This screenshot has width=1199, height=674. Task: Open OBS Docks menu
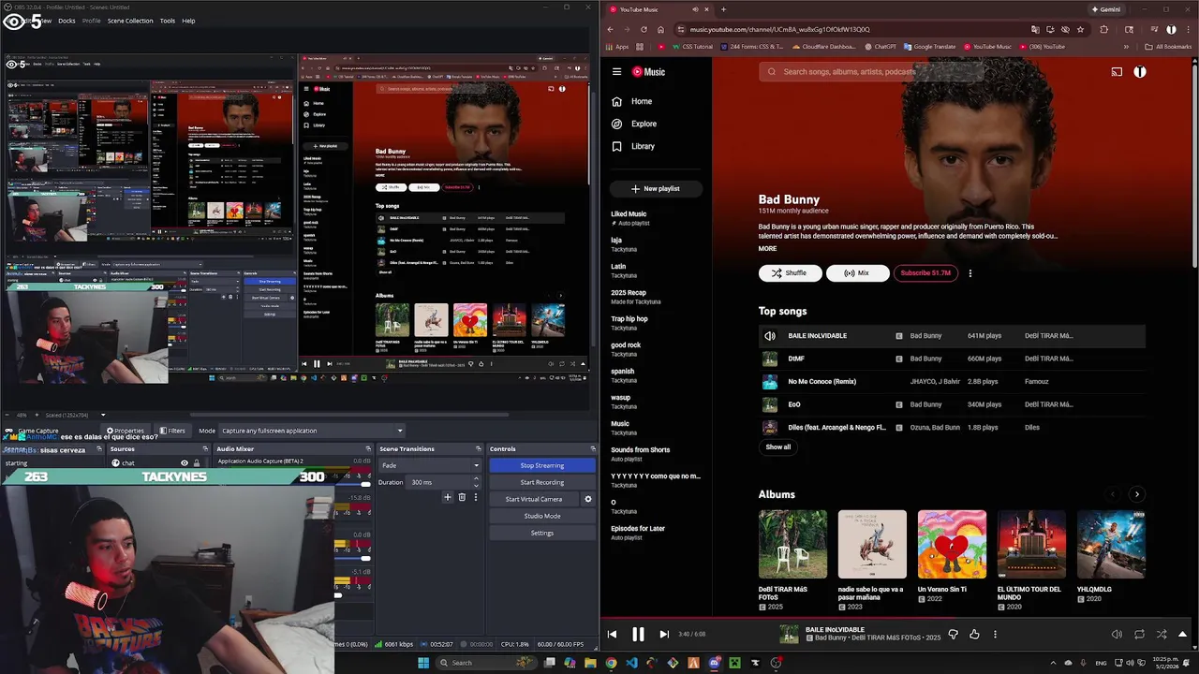[x=67, y=21]
